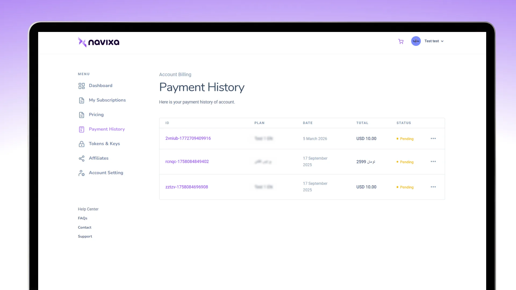
Task: Click the STATUS column header
Action: click(404, 123)
